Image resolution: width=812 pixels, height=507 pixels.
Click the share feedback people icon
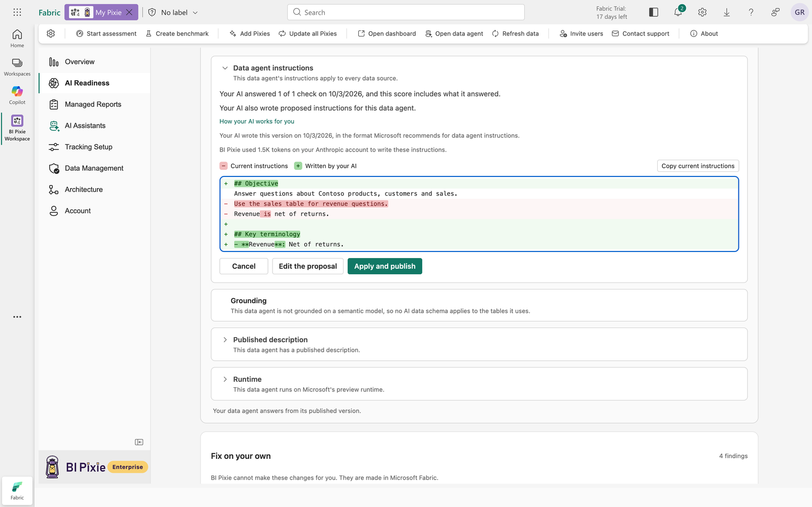(x=775, y=12)
